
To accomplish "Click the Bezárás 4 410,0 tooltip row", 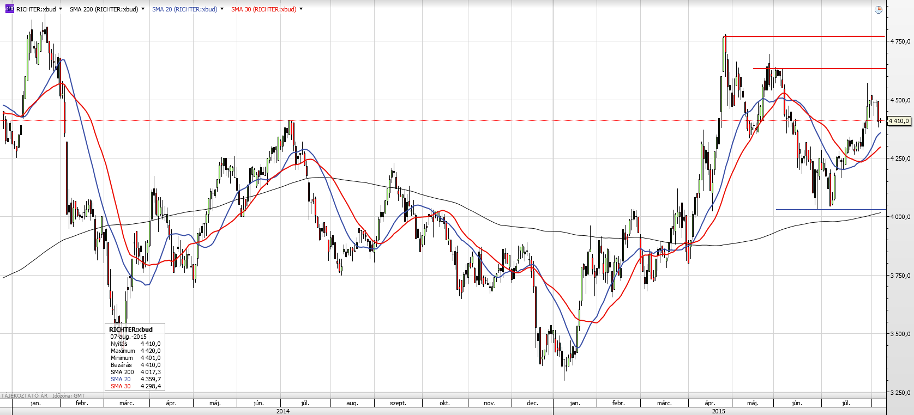I will click(x=135, y=365).
